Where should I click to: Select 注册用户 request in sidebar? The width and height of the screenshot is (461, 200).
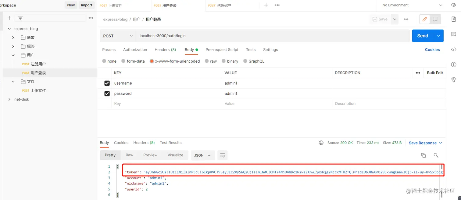38,64
